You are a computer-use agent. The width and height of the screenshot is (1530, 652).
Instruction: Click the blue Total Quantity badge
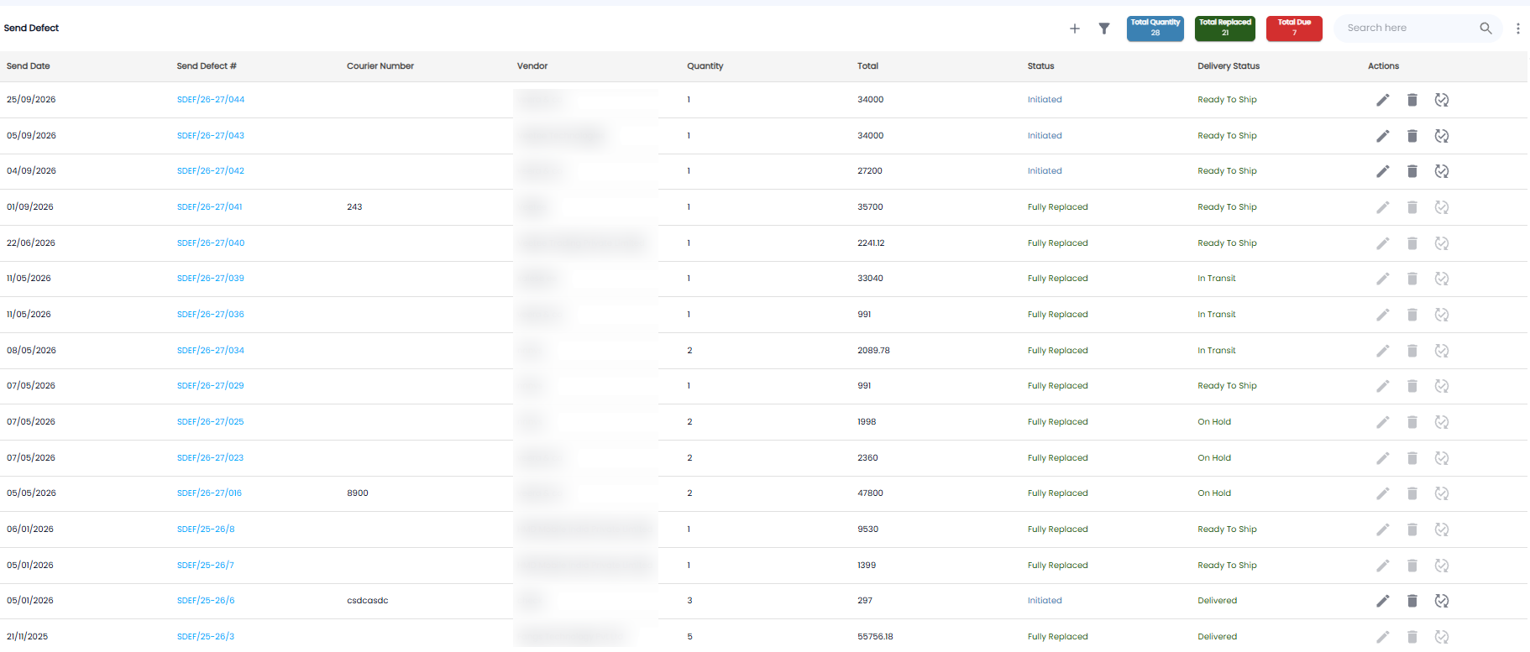point(1155,29)
